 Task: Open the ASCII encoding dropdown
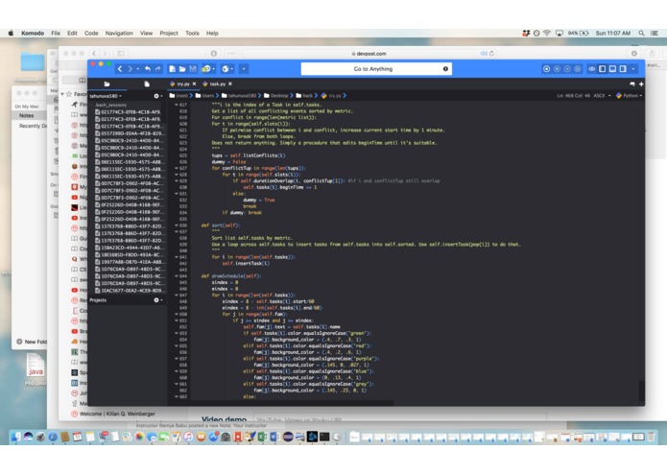602,96
